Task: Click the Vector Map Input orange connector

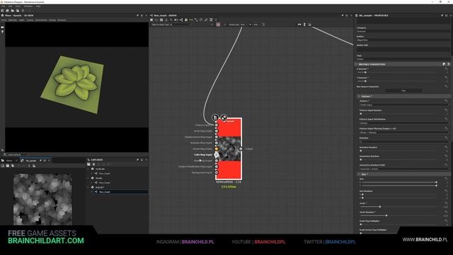Action: click(x=217, y=149)
